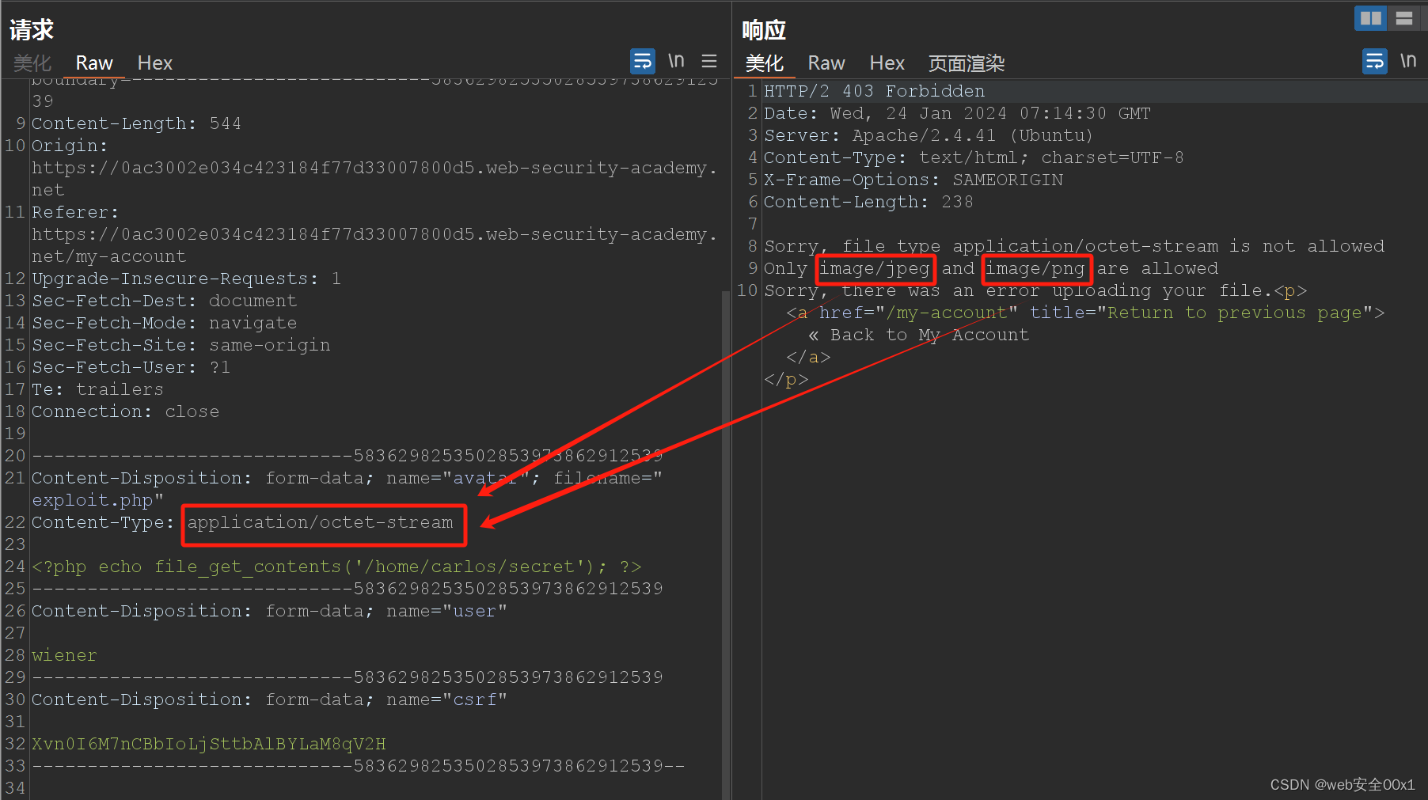Click the csrf token value line
1428x800 pixels.
coord(208,744)
